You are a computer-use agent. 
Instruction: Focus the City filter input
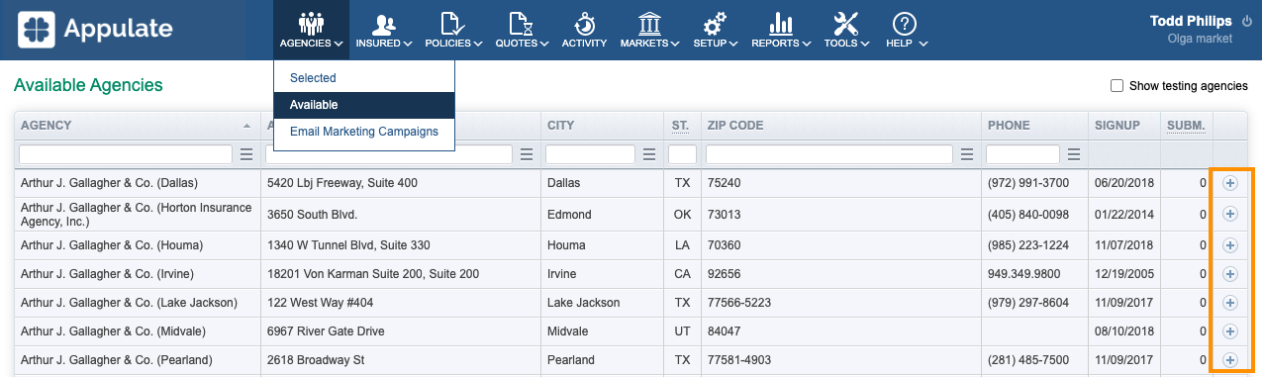(590, 154)
